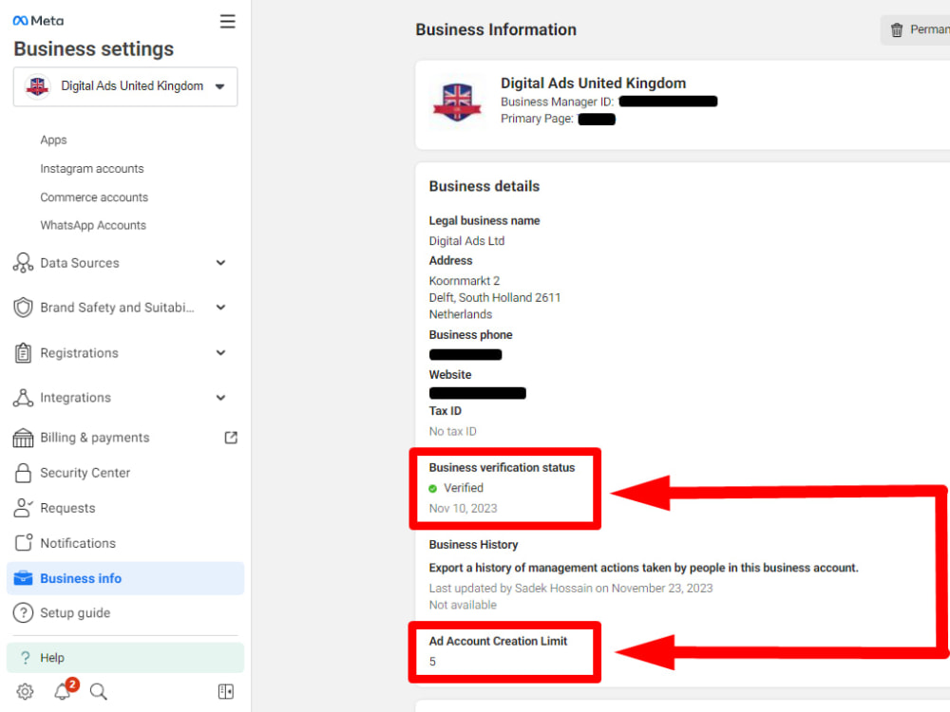Open settings gear icon at bottom
Viewport: 950px width, 712px height.
click(25, 691)
